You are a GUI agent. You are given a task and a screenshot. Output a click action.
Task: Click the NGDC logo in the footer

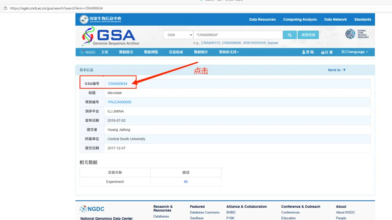coord(92,209)
